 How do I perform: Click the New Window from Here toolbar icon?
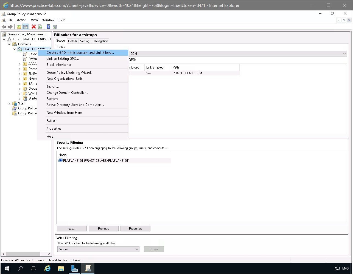click(x=55, y=27)
